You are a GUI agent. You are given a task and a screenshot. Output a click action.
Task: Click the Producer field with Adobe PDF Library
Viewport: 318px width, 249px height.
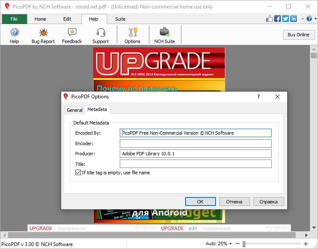pyautogui.click(x=196, y=154)
